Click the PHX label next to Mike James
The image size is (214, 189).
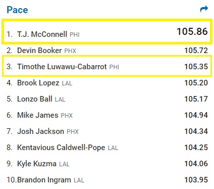tap(67, 116)
